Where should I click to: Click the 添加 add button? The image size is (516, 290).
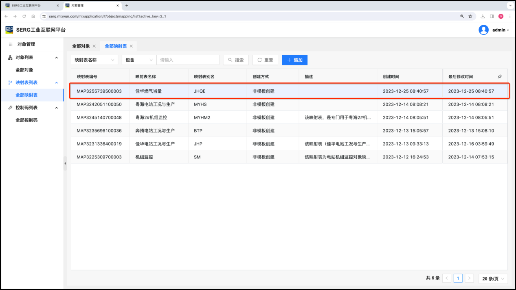point(294,60)
